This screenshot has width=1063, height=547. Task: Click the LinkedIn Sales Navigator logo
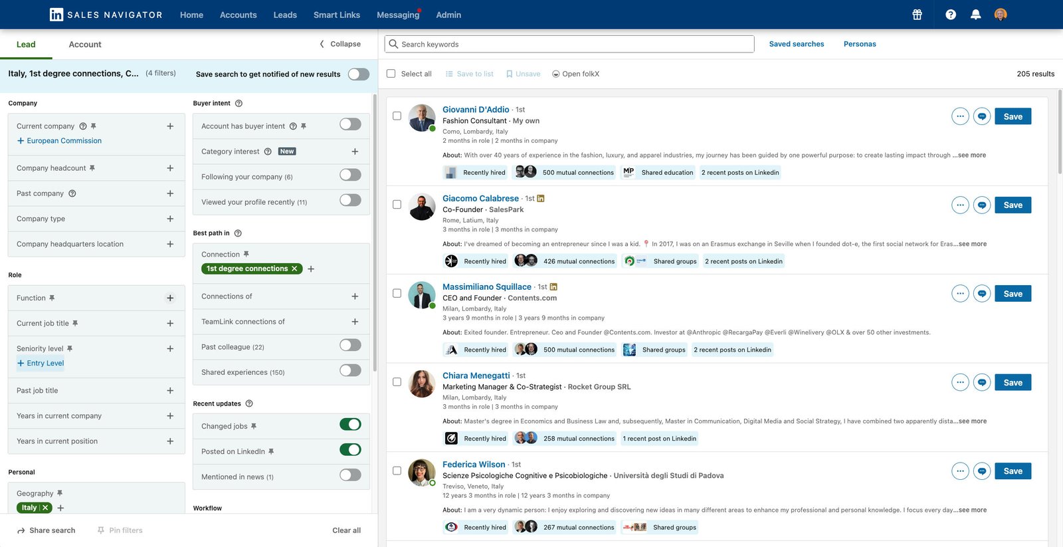[x=106, y=15]
